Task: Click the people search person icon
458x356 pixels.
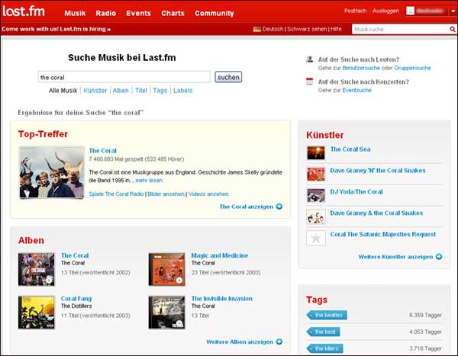Action: click(x=309, y=59)
